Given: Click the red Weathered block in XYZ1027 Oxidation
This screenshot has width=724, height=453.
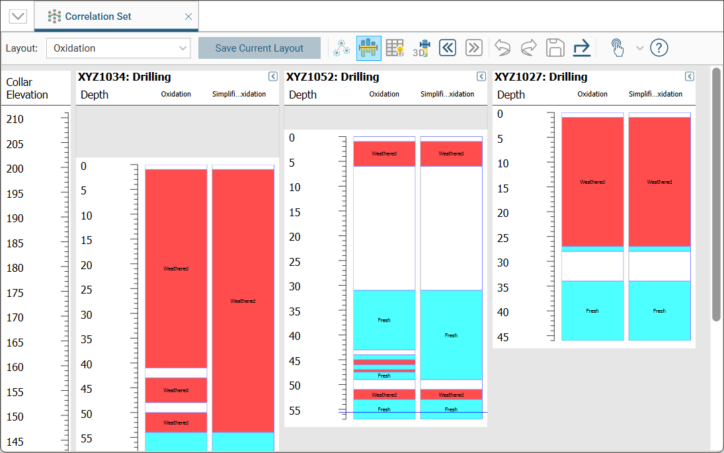Looking at the screenshot, I should click(592, 181).
